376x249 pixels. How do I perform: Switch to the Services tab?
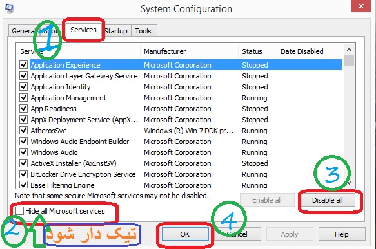tap(83, 30)
